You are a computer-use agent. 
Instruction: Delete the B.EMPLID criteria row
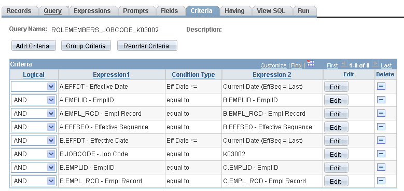click(x=381, y=167)
